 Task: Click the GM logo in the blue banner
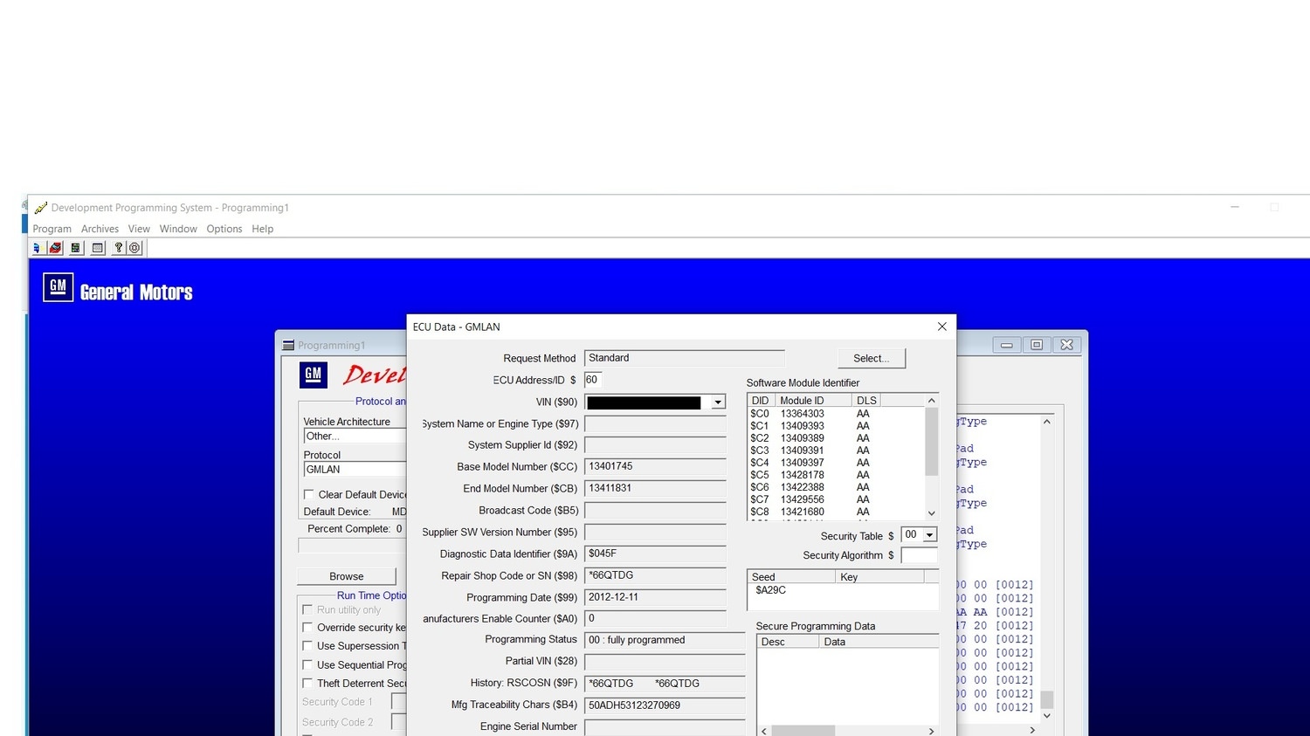pyautogui.click(x=58, y=286)
